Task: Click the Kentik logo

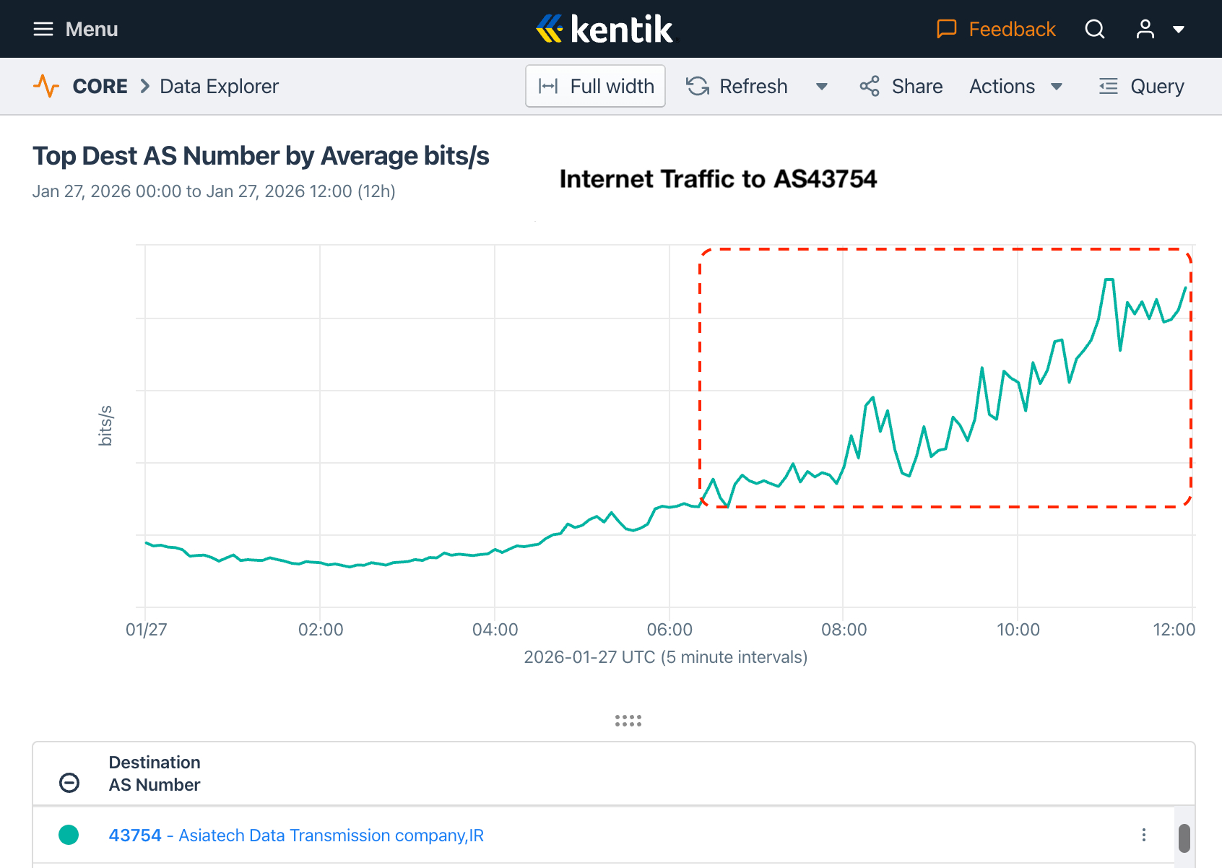Action: (605, 29)
